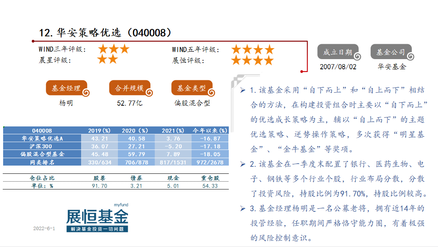Viewport: 438px width, 247px height.
Task: Click the "债券" column header
Action: (x=136, y=178)
